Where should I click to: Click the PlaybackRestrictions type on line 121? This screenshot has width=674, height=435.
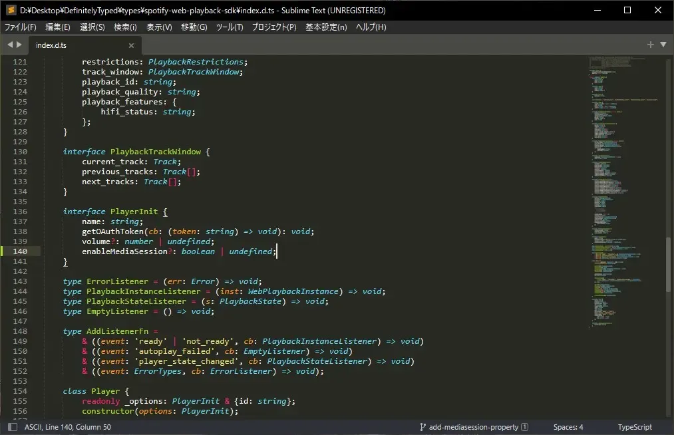click(x=196, y=62)
